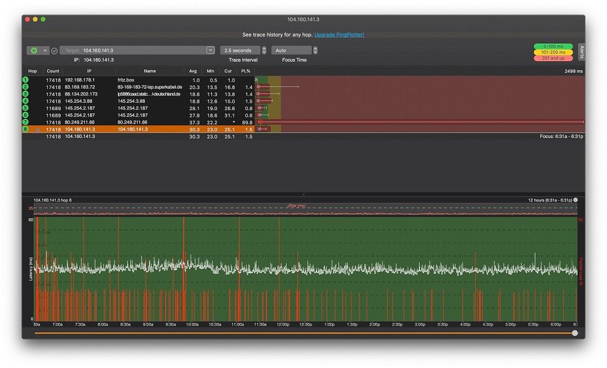Screen dimensions: 607x368
Task: Open the Focus Time Auto selector
Action: point(315,50)
